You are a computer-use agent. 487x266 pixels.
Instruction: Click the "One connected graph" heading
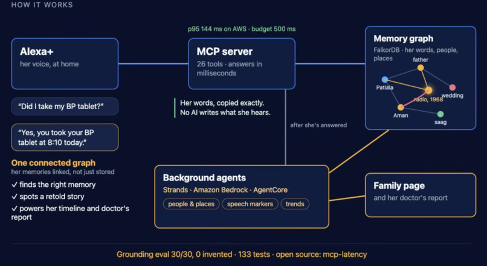(x=53, y=163)
